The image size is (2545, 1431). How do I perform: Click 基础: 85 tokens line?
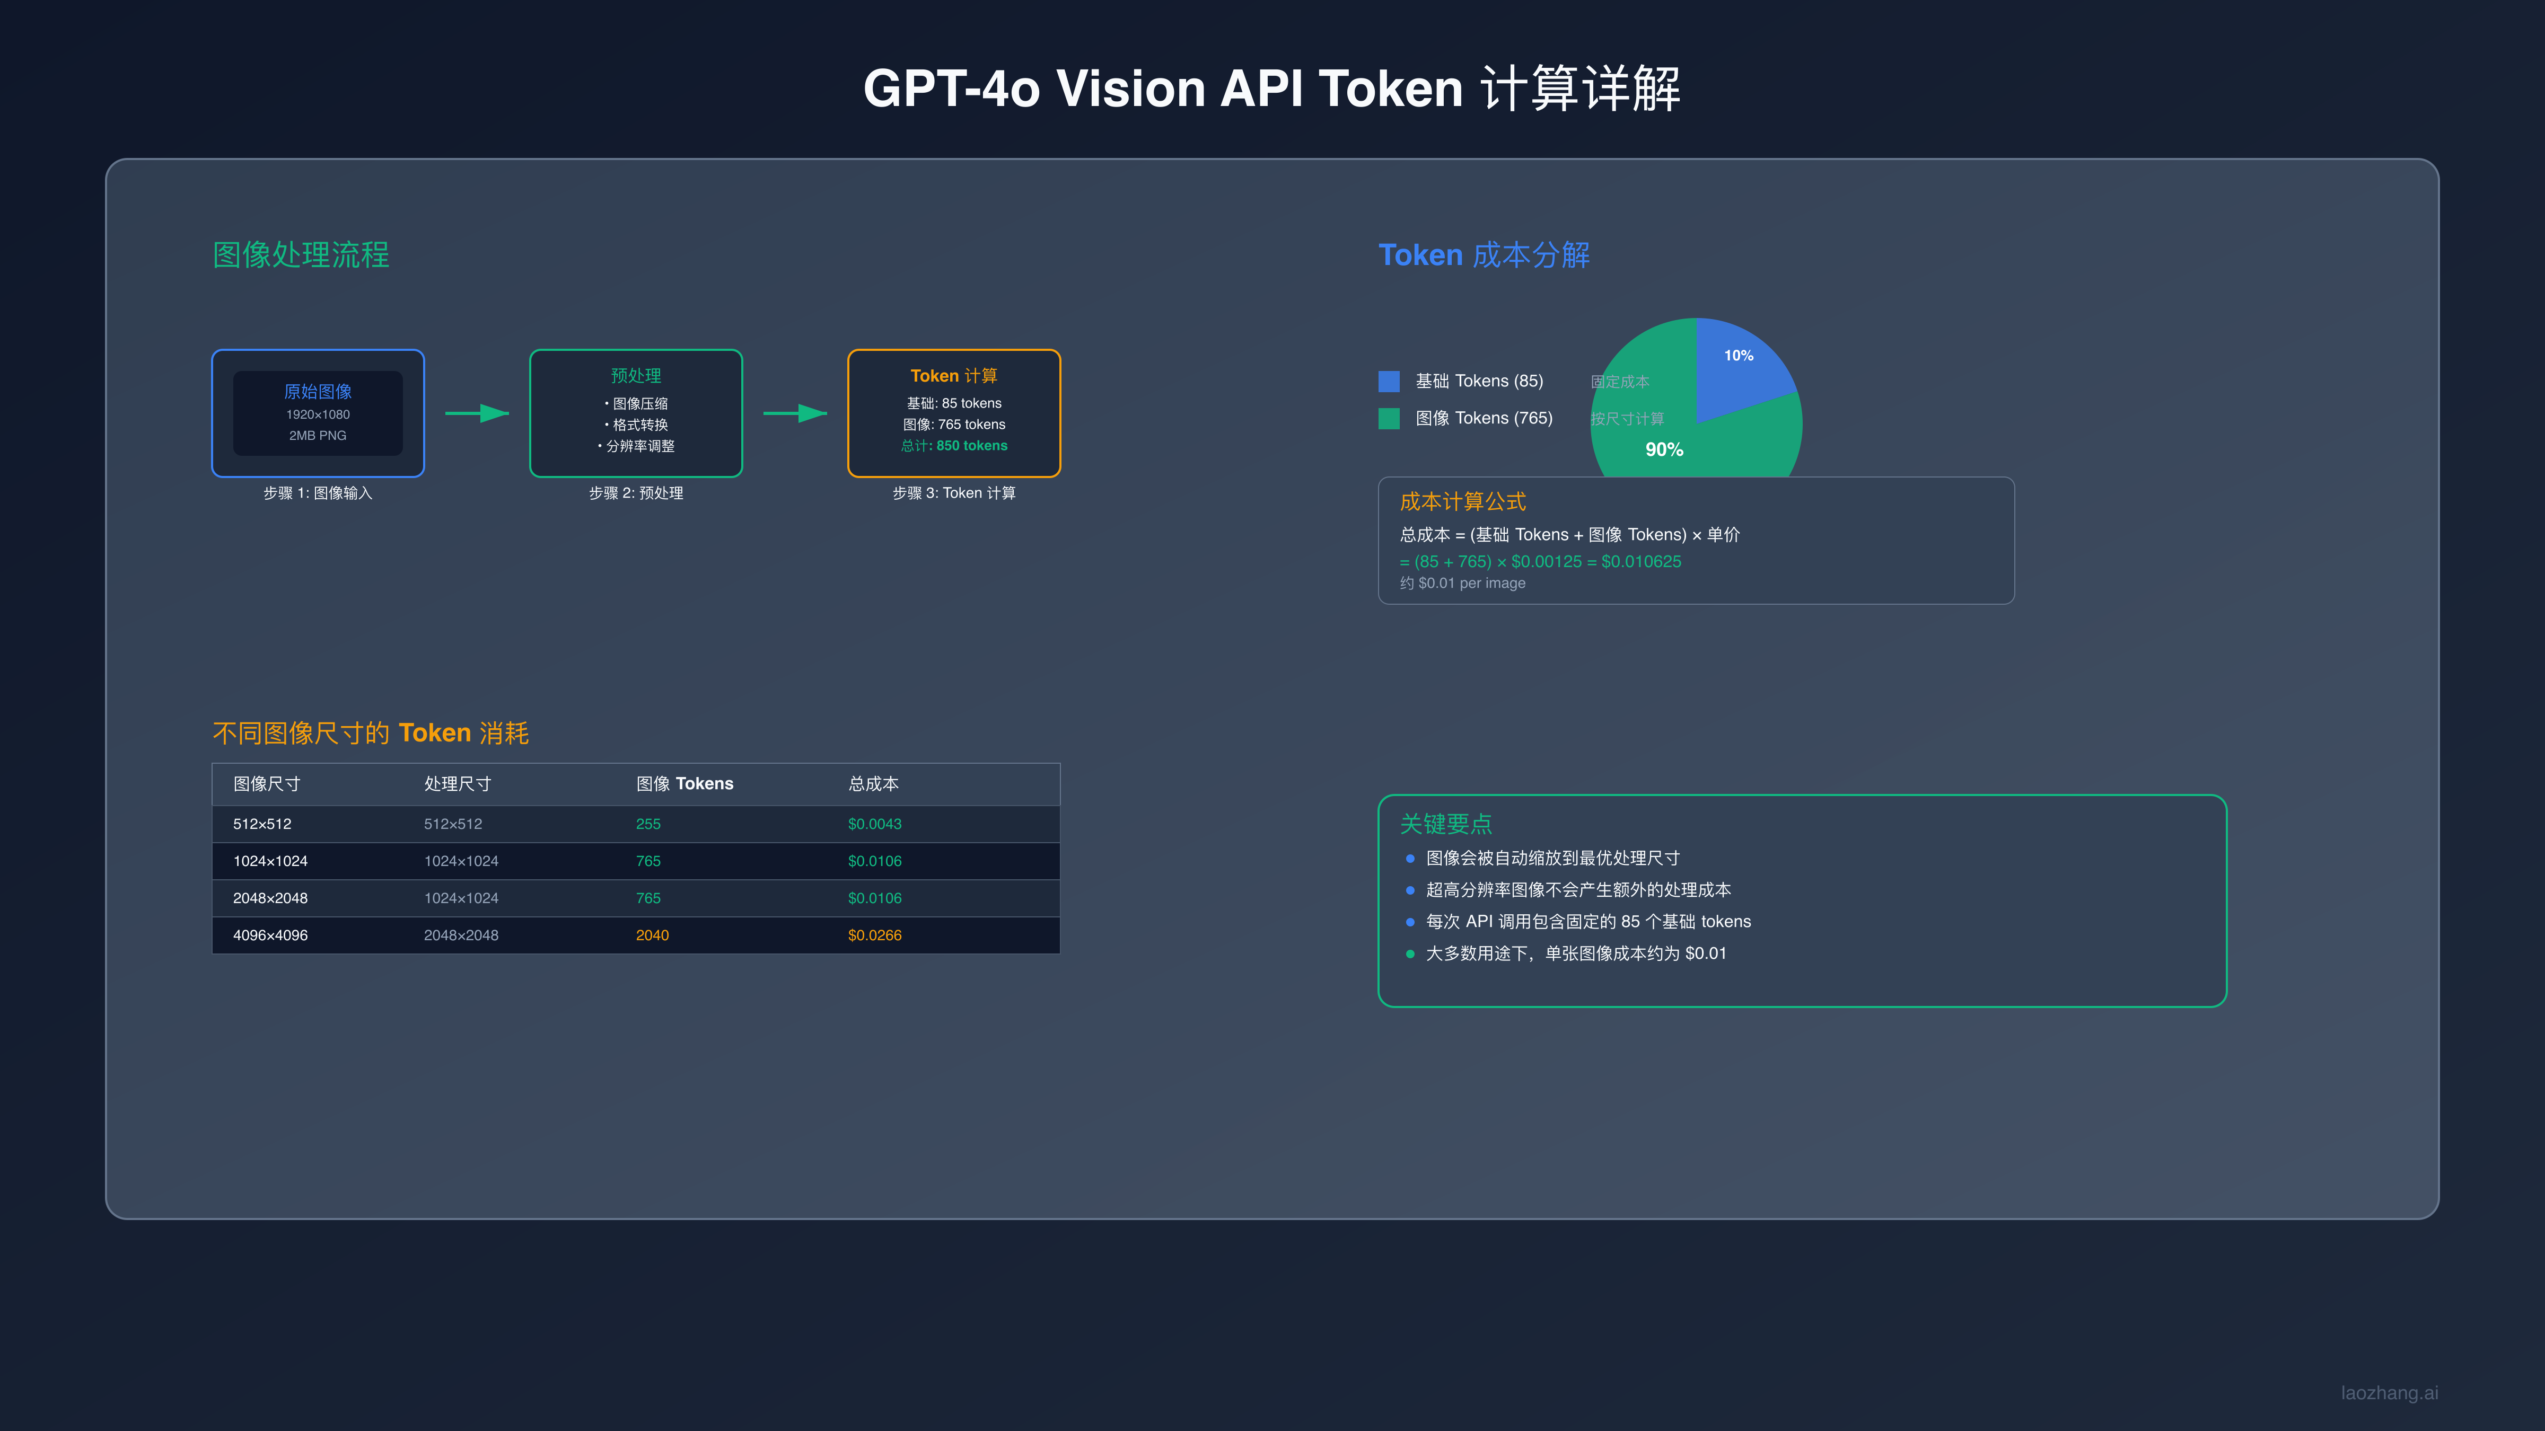tap(953, 403)
